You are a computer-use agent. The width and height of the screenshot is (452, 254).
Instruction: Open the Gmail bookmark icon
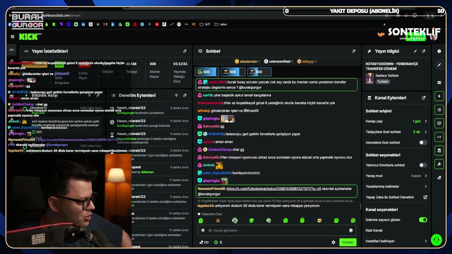click(x=105, y=24)
